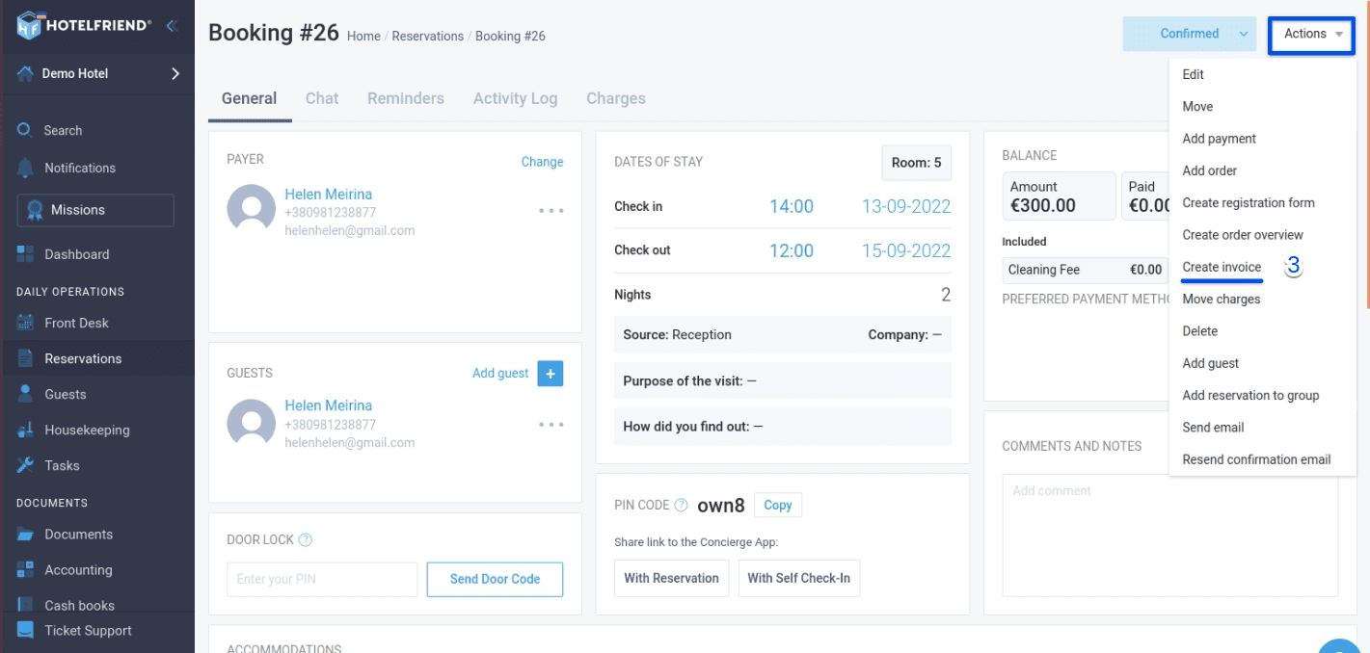Select Create invoice from the Actions menu
Screen dimensions: 1370x653
point(1222,267)
